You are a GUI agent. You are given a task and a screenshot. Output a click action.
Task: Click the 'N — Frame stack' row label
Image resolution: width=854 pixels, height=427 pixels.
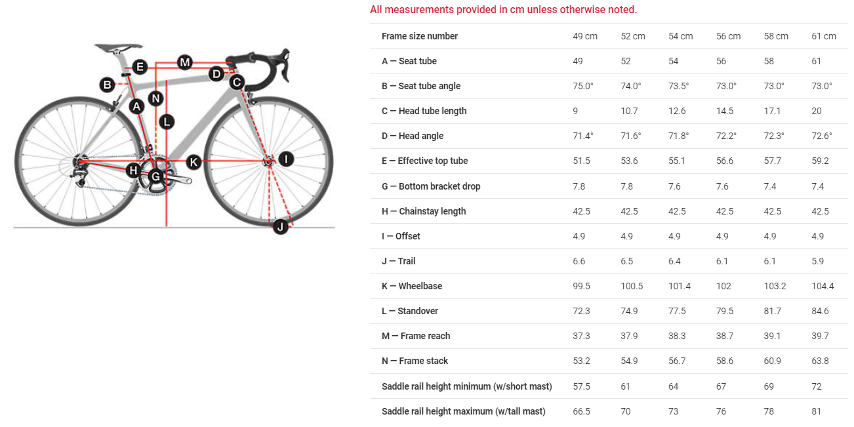pos(415,361)
